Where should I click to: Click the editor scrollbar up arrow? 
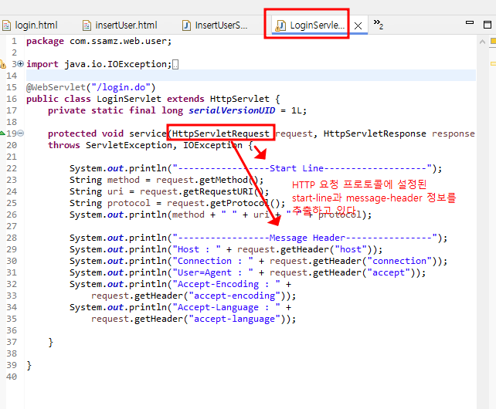click(482, 42)
